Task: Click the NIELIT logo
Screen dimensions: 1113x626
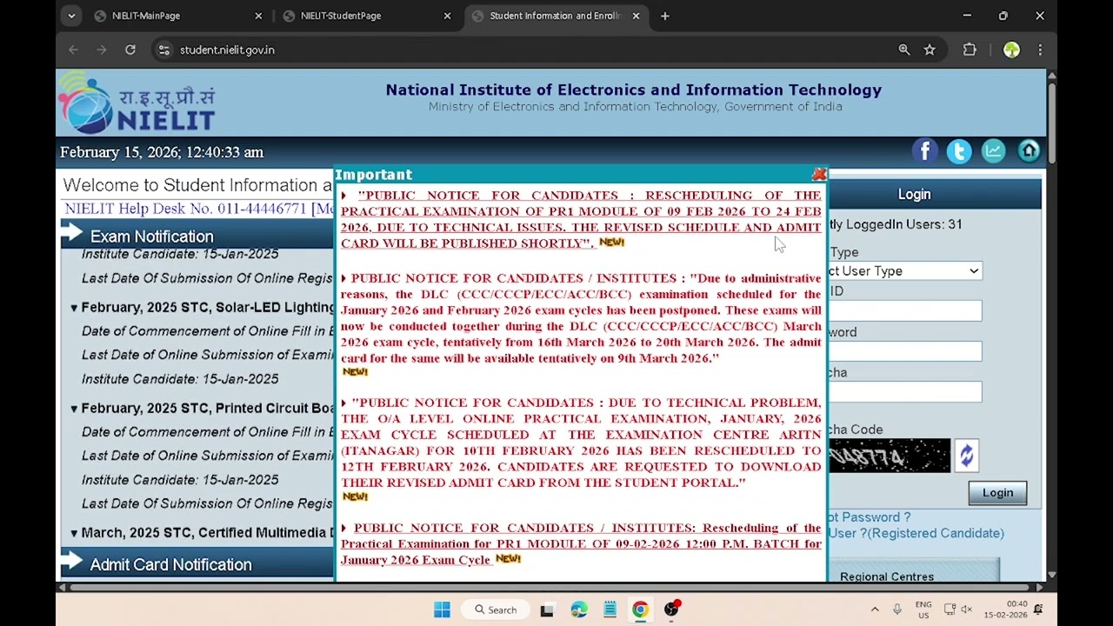Action: click(137, 103)
